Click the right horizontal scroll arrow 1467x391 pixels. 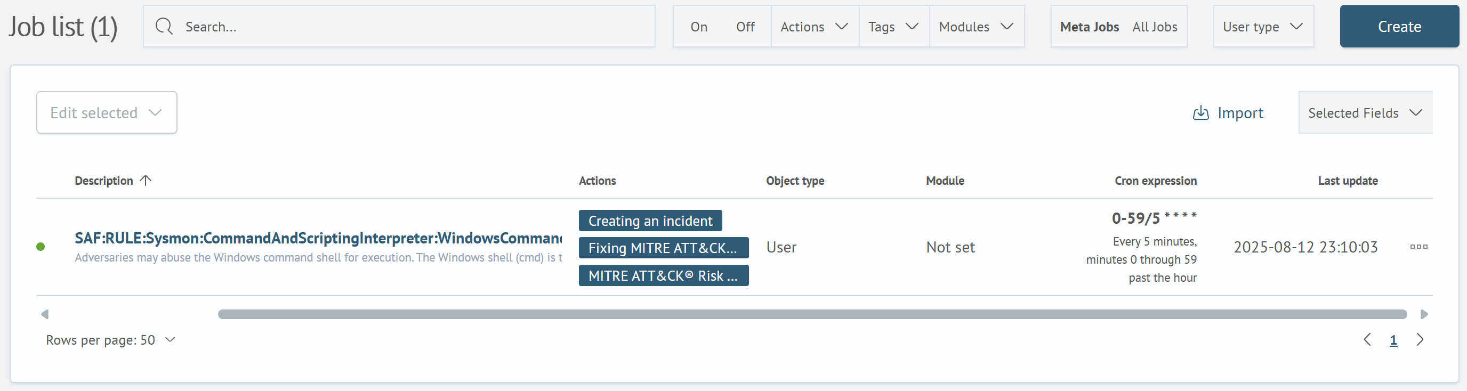tap(1424, 314)
